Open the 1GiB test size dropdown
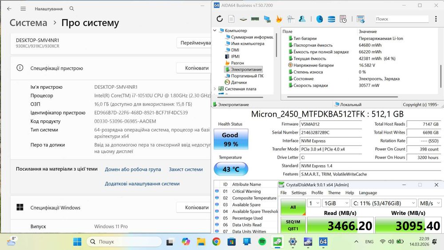444x250 pixels. [337, 203]
